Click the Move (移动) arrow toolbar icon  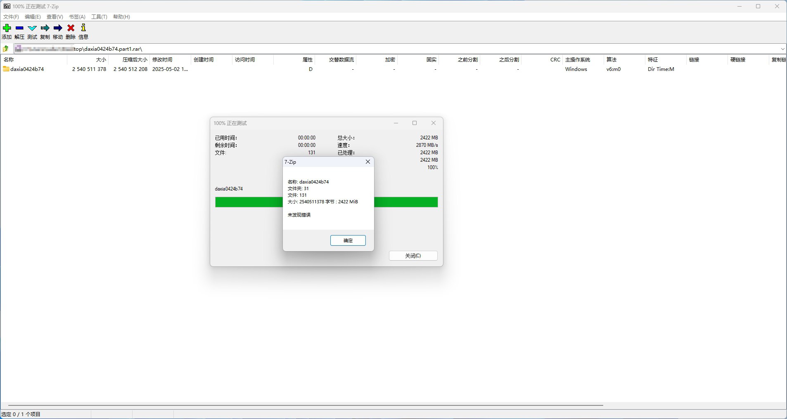pyautogui.click(x=58, y=28)
